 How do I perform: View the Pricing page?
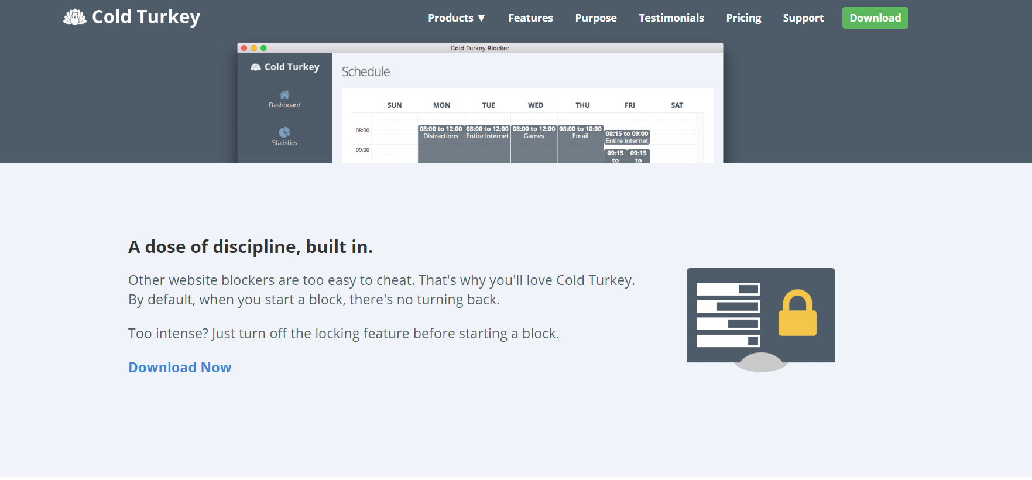(x=743, y=18)
